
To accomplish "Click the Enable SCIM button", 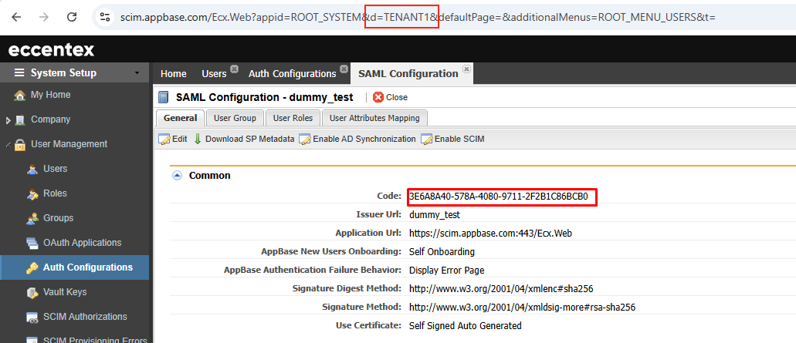I will pos(452,139).
